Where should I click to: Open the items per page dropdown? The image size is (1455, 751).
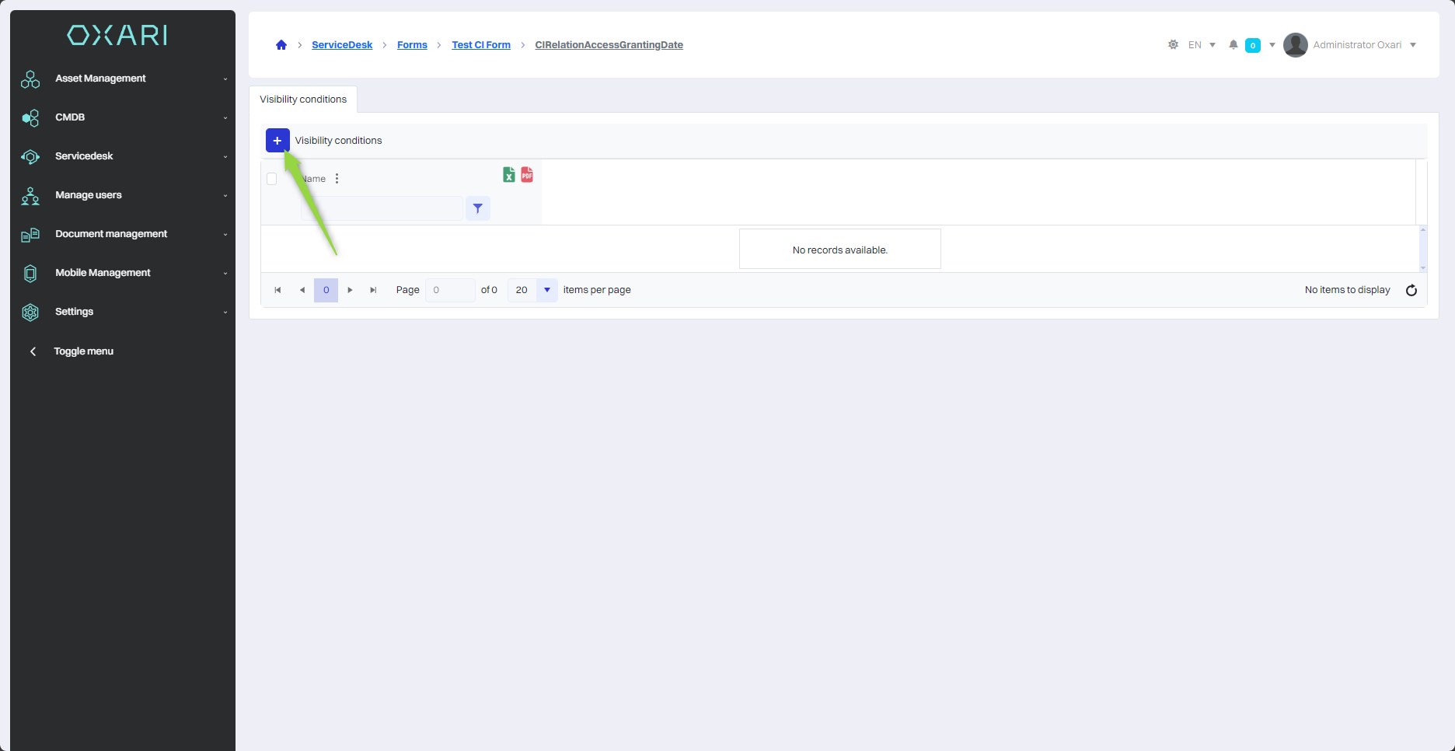(546, 290)
